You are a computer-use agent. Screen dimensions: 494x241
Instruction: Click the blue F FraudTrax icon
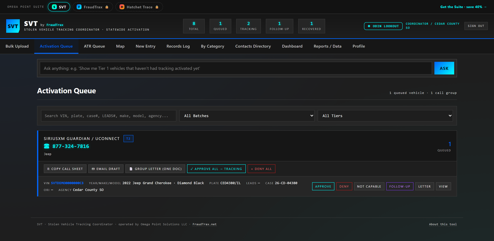(79, 7)
